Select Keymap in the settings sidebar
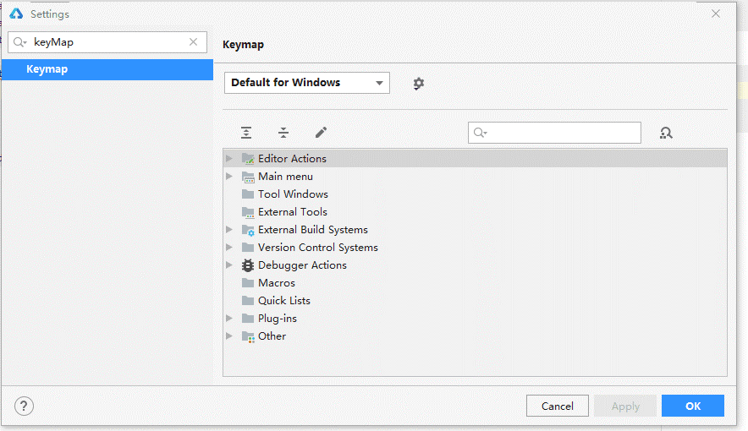Image resolution: width=748 pixels, height=431 pixels. click(x=107, y=69)
